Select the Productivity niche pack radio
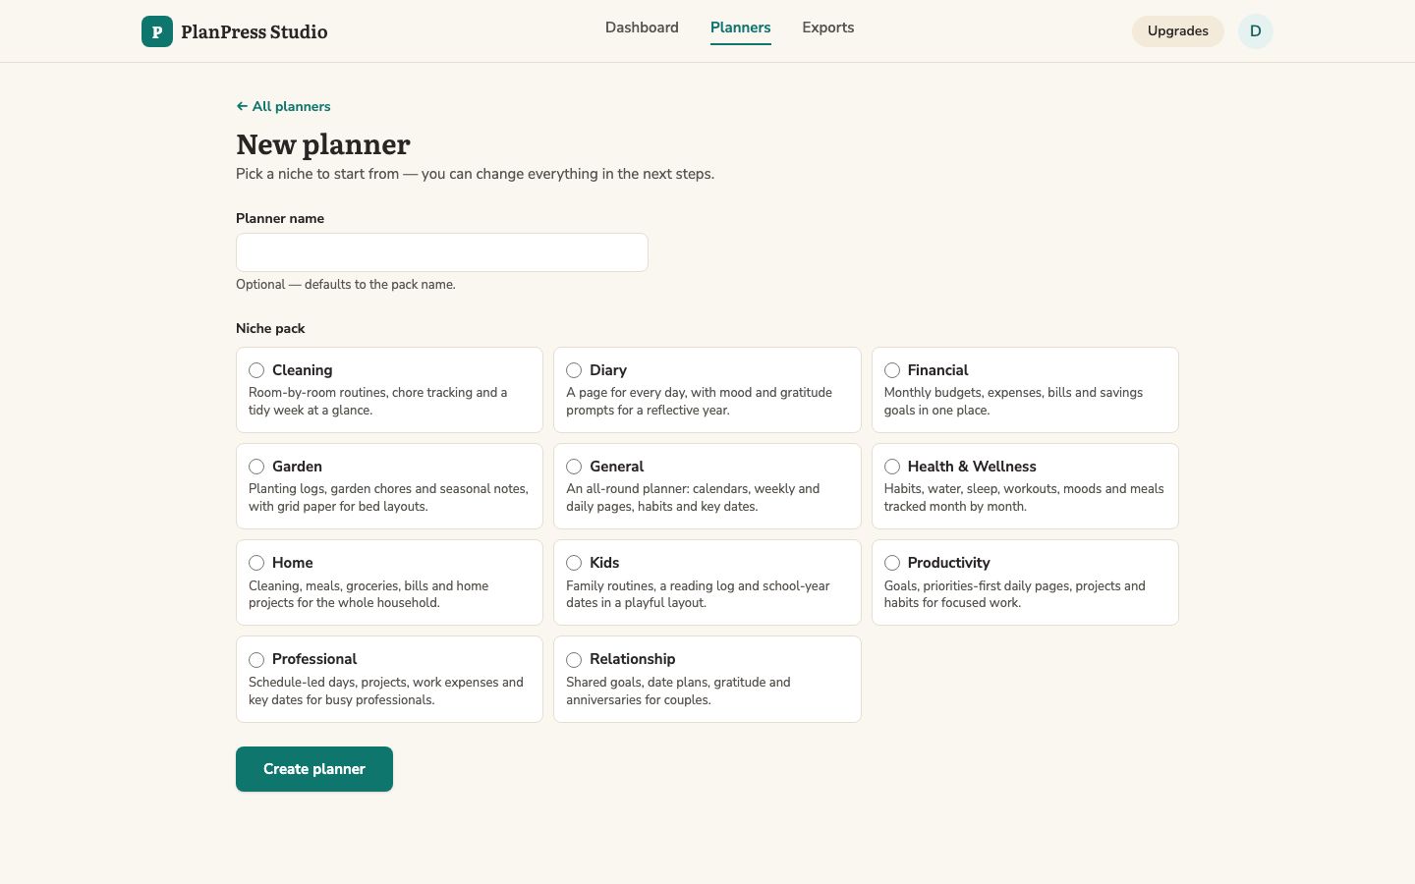The width and height of the screenshot is (1415, 884). (892, 563)
